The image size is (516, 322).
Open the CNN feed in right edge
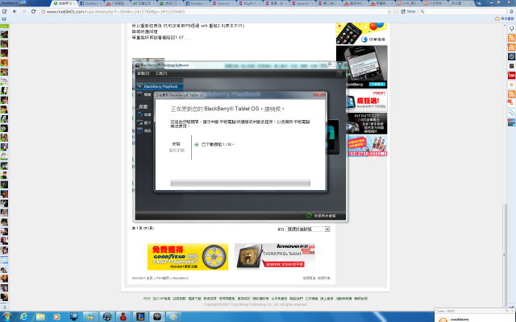(x=511, y=75)
